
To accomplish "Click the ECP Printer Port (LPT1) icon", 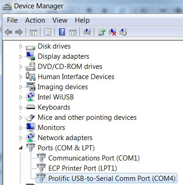I will pos(41,168).
